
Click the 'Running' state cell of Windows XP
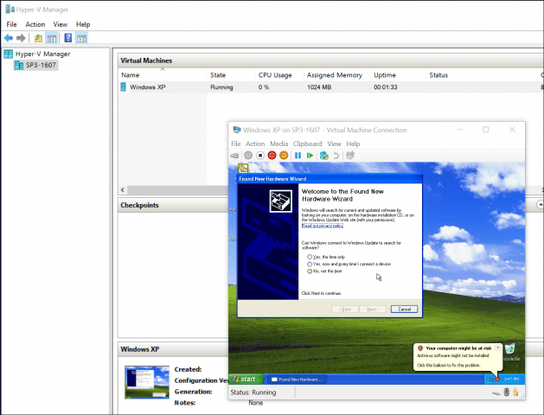tap(221, 87)
